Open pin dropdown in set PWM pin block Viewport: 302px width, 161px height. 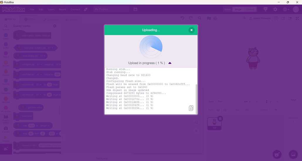[x=39, y=75]
